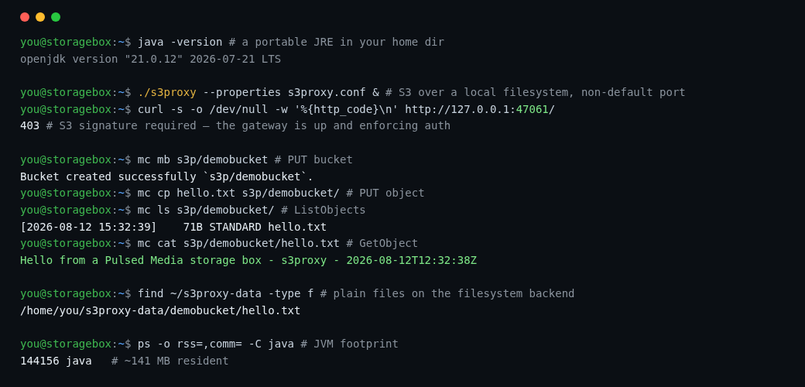805x387 pixels.
Task: Click the s3proxy.conf filename argument
Action: tap(327, 92)
